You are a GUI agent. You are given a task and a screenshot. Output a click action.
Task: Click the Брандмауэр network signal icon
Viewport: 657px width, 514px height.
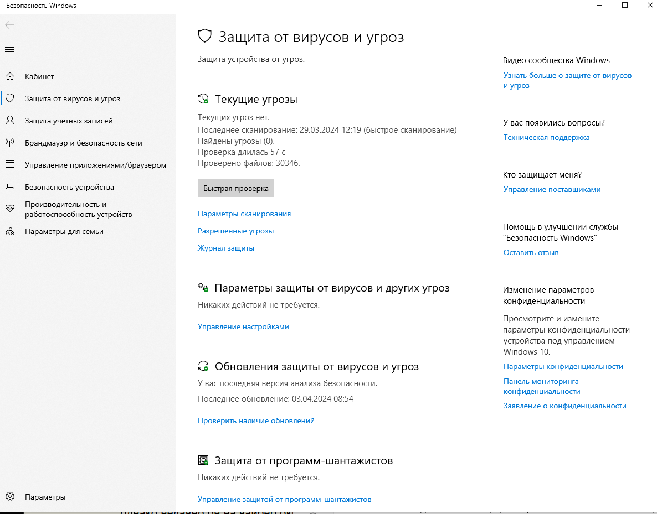pos(9,143)
